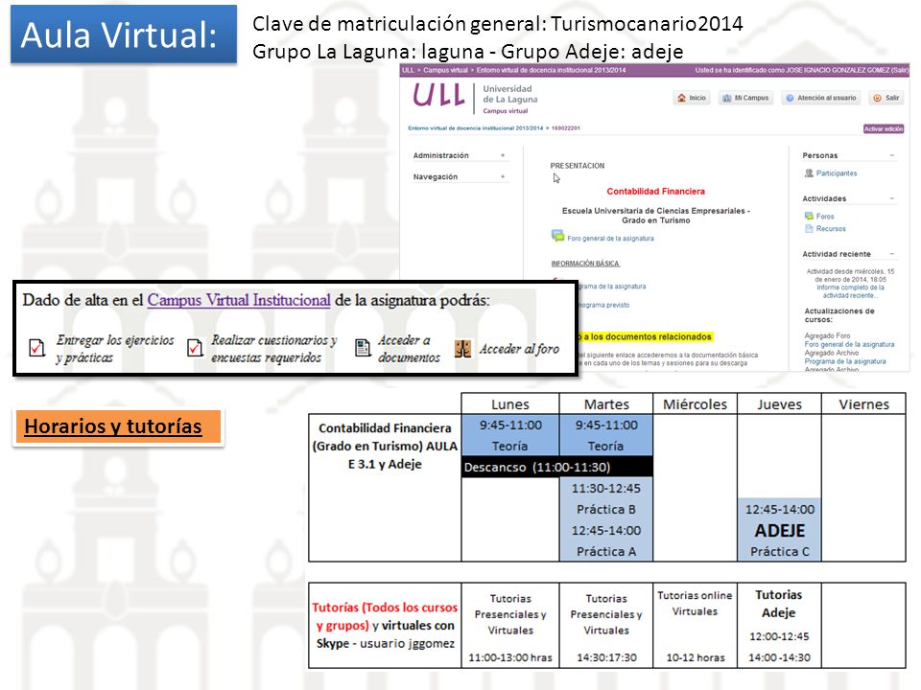Click Clave de matriculación Turismocanario2014 text
The image size is (921, 690).
498,24
